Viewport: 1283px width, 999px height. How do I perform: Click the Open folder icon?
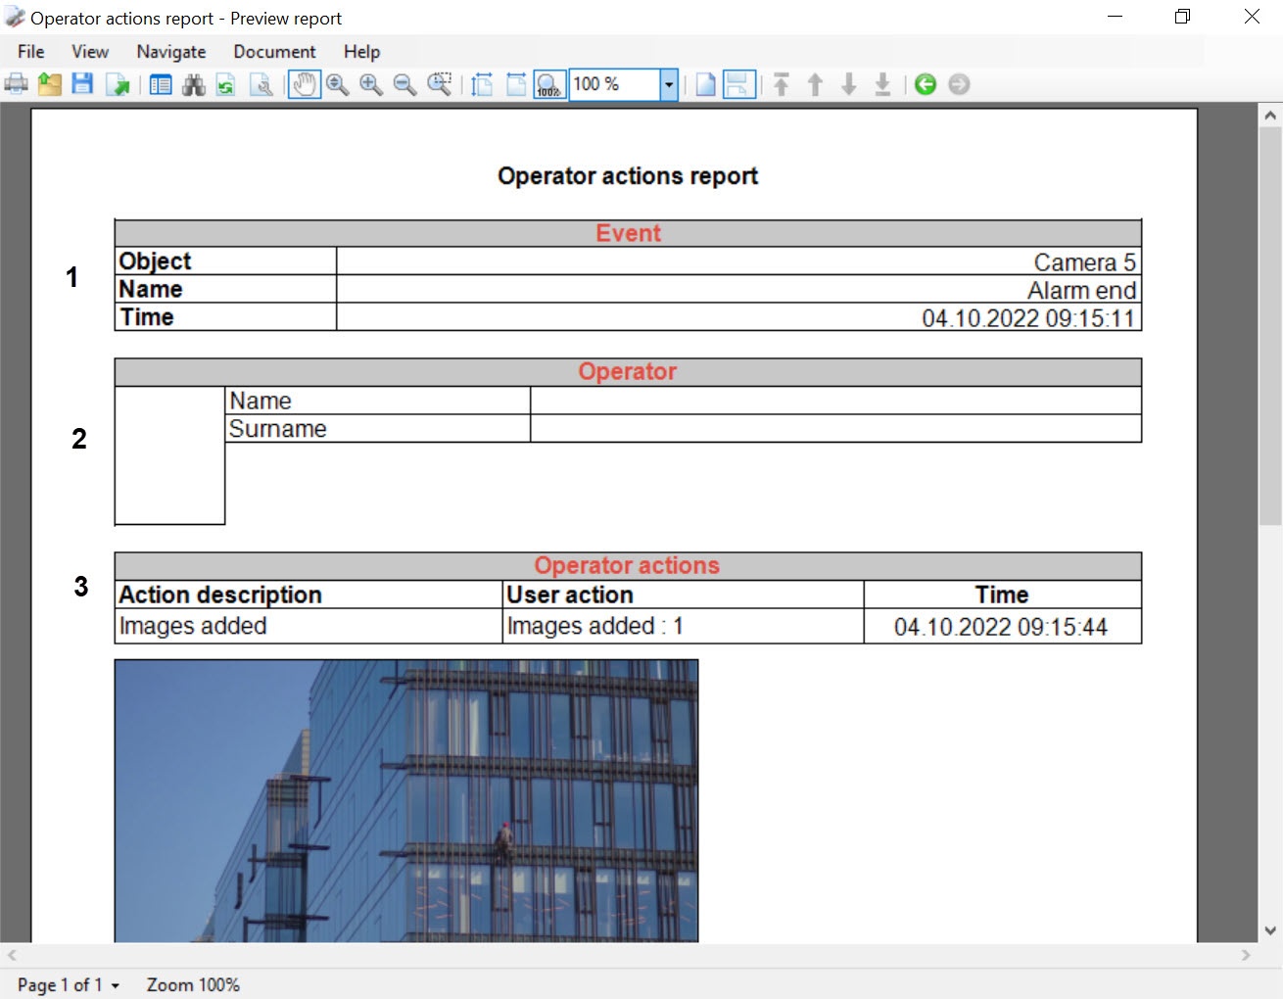pos(50,84)
